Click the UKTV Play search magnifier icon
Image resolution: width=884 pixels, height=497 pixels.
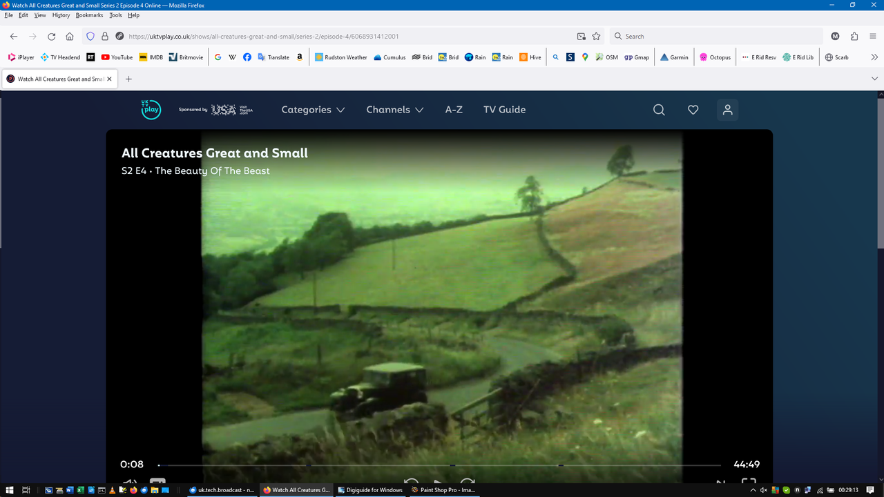(659, 110)
